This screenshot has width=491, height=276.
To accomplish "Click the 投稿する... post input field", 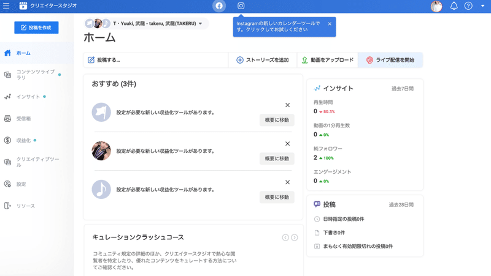I will click(x=156, y=60).
